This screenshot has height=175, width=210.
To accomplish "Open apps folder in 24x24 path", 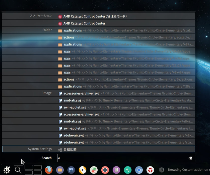I will [x=99, y=51].
